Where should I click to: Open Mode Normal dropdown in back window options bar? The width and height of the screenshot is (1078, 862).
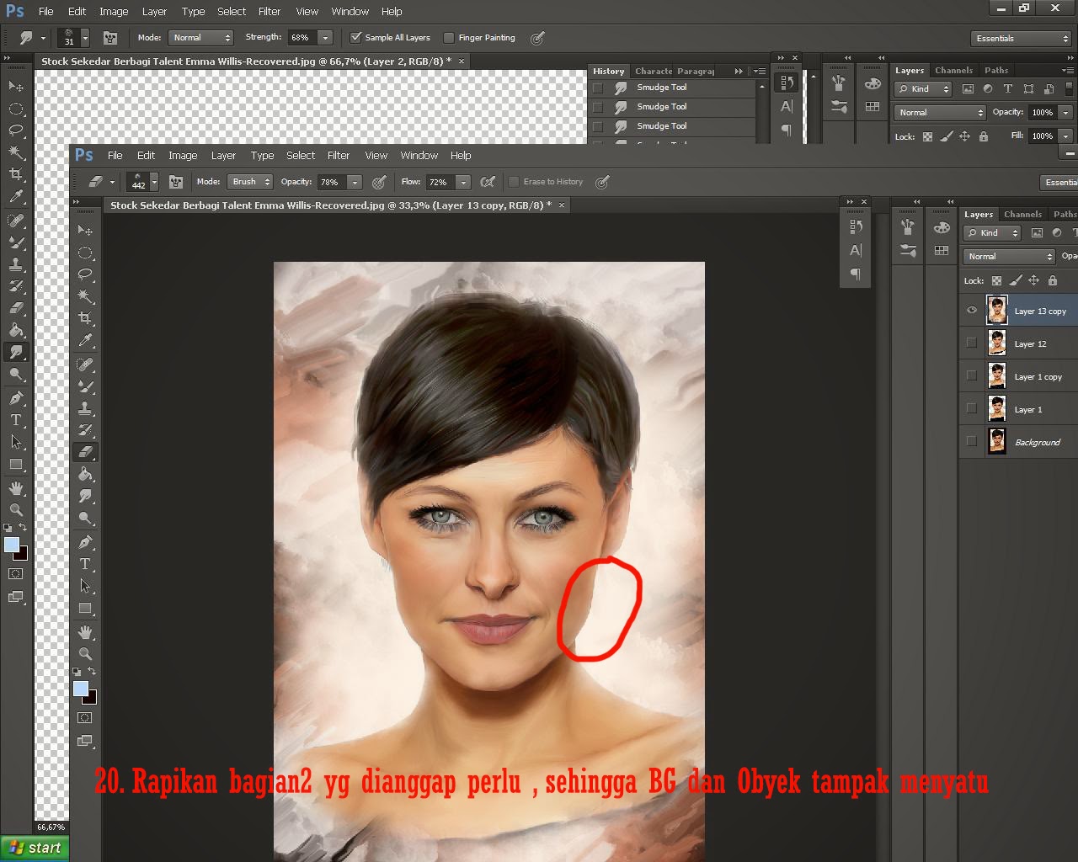pyautogui.click(x=201, y=38)
